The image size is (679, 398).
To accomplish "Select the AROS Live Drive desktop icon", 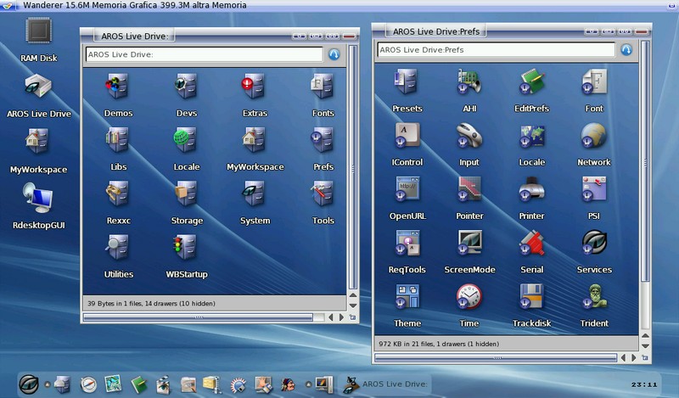I will [x=38, y=86].
